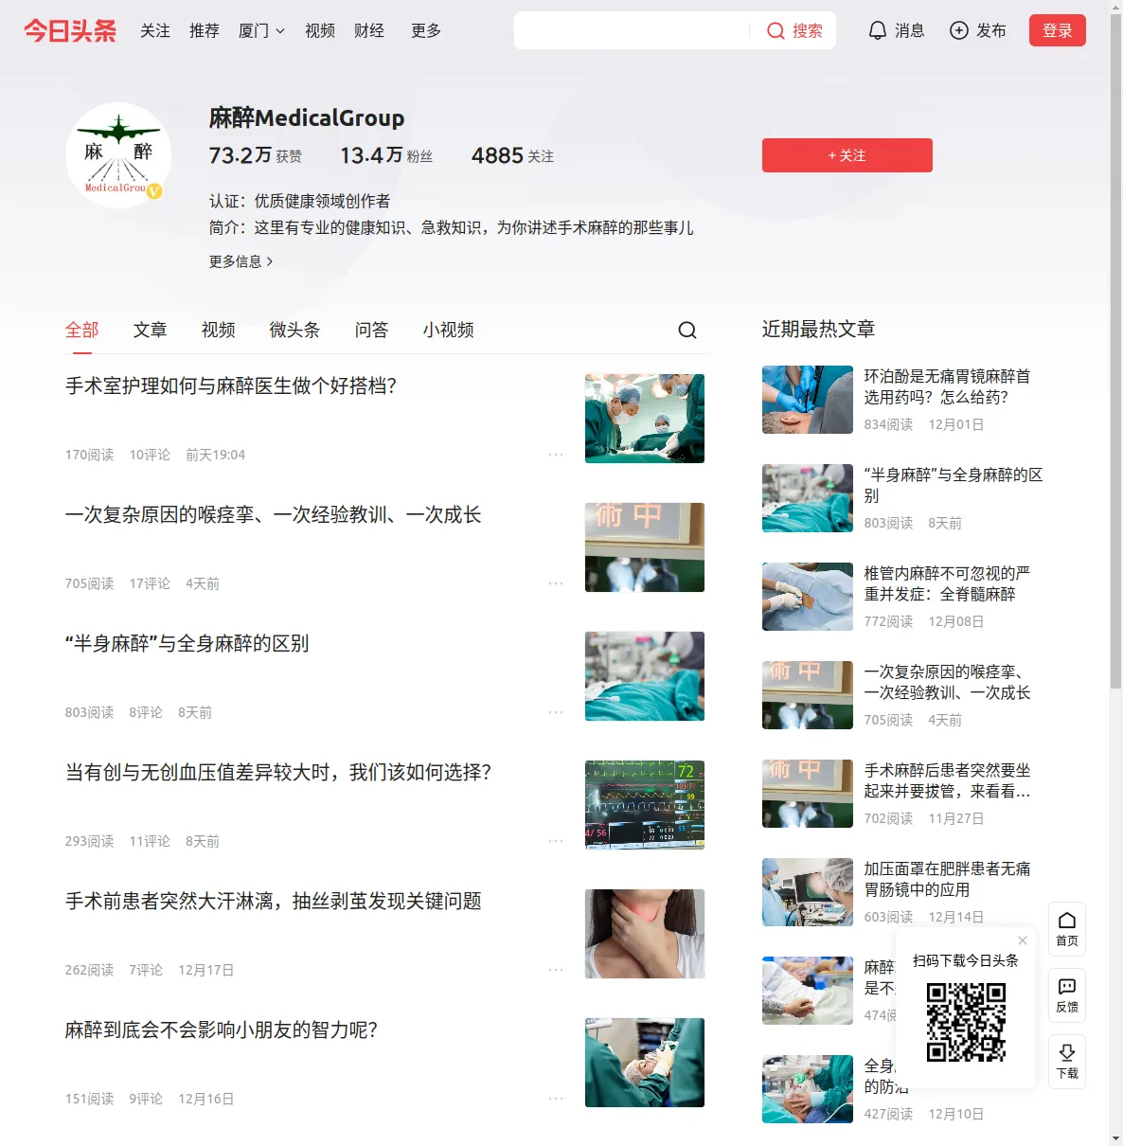
Task: Open the 今日头条 logo home link
Action: coord(70,31)
